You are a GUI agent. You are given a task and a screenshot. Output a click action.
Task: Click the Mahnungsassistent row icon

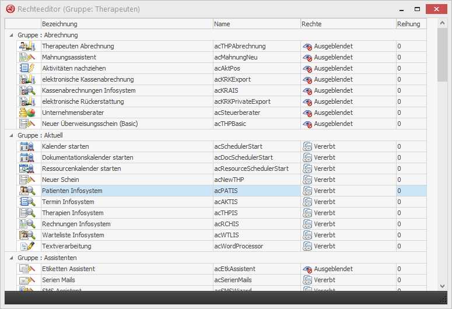27,57
